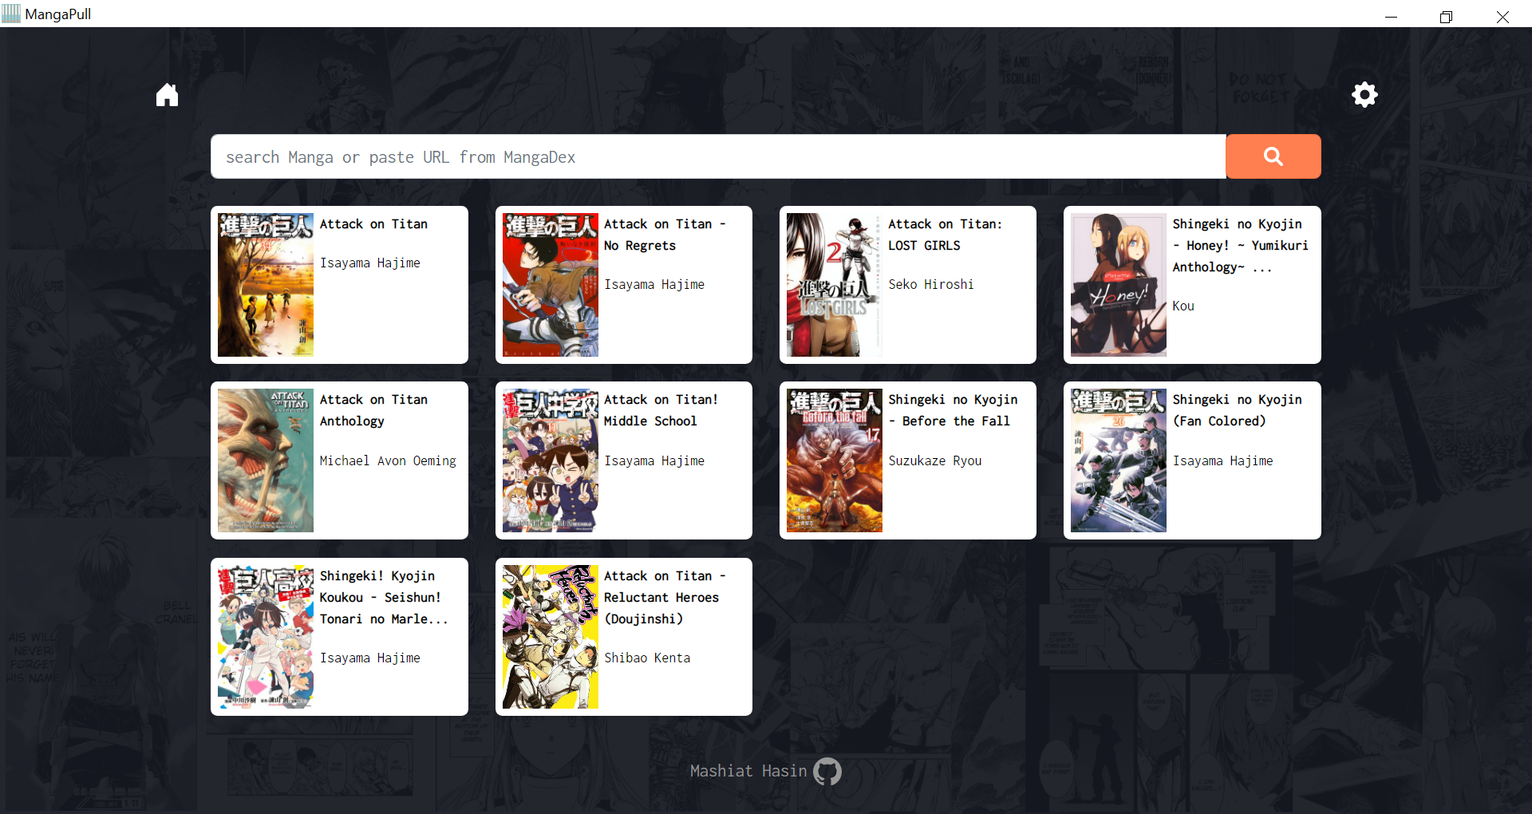Click the orange magnifier search button
The image size is (1532, 814).
(x=1273, y=156)
